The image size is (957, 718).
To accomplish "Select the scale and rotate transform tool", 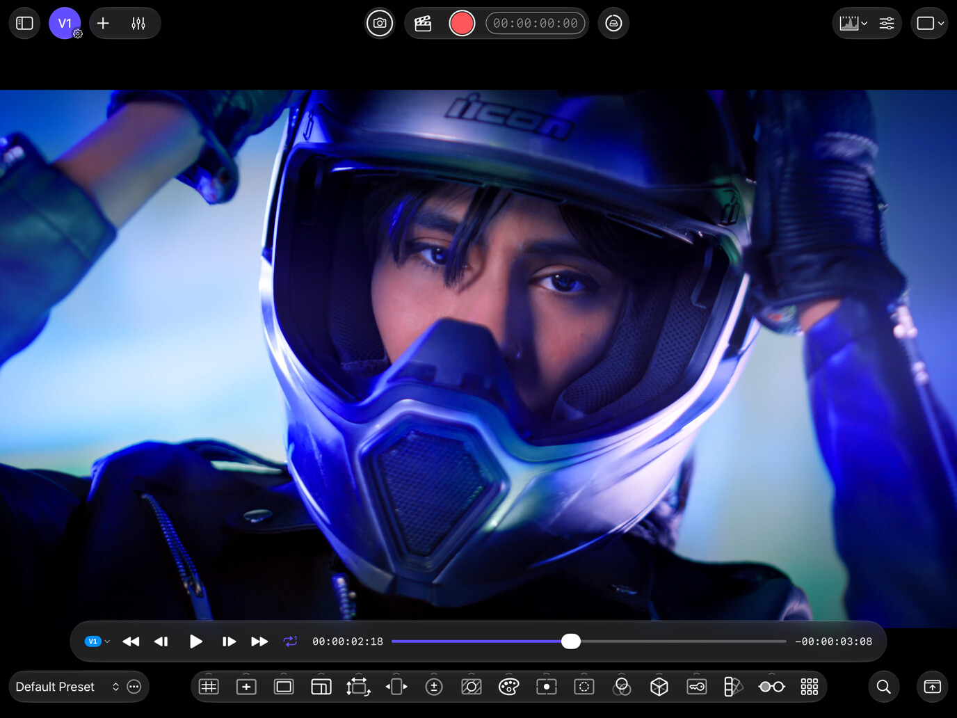I will tap(358, 687).
